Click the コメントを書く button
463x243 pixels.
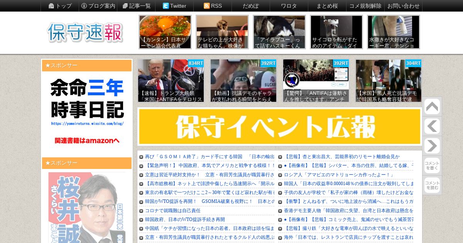432,165
